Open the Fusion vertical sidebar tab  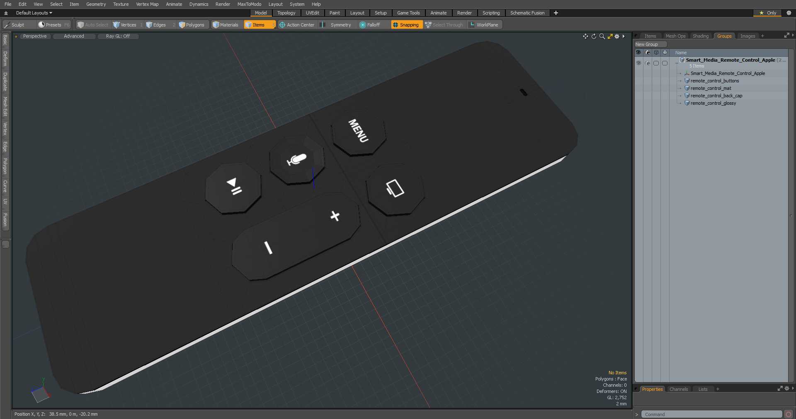(5, 220)
